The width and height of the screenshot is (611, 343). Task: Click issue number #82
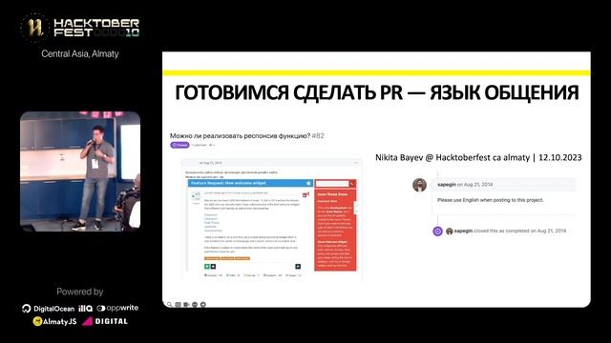pyautogui.click(x=318, y=135)
